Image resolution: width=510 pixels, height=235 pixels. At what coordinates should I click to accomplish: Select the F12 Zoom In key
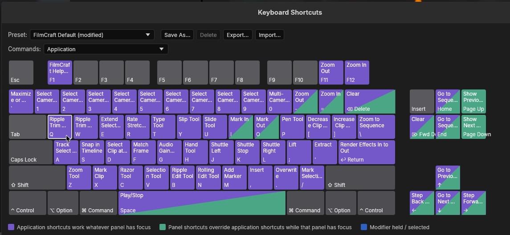tap(357, 73)
